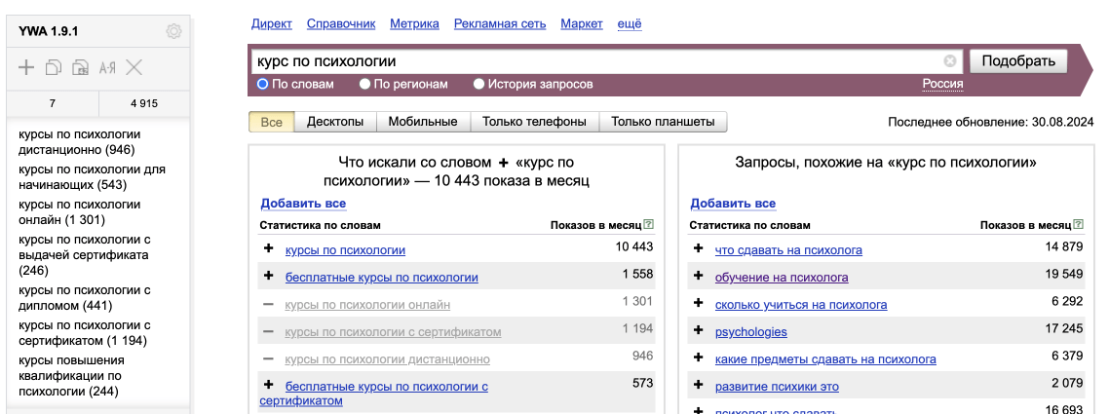1109x414 pixels.
Task: Open 'бесплатные курсы по психологии' query link
Action: pyautogui.click(x=382, y=278)
